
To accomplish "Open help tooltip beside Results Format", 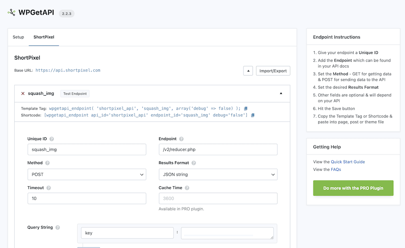I will 193,163.
